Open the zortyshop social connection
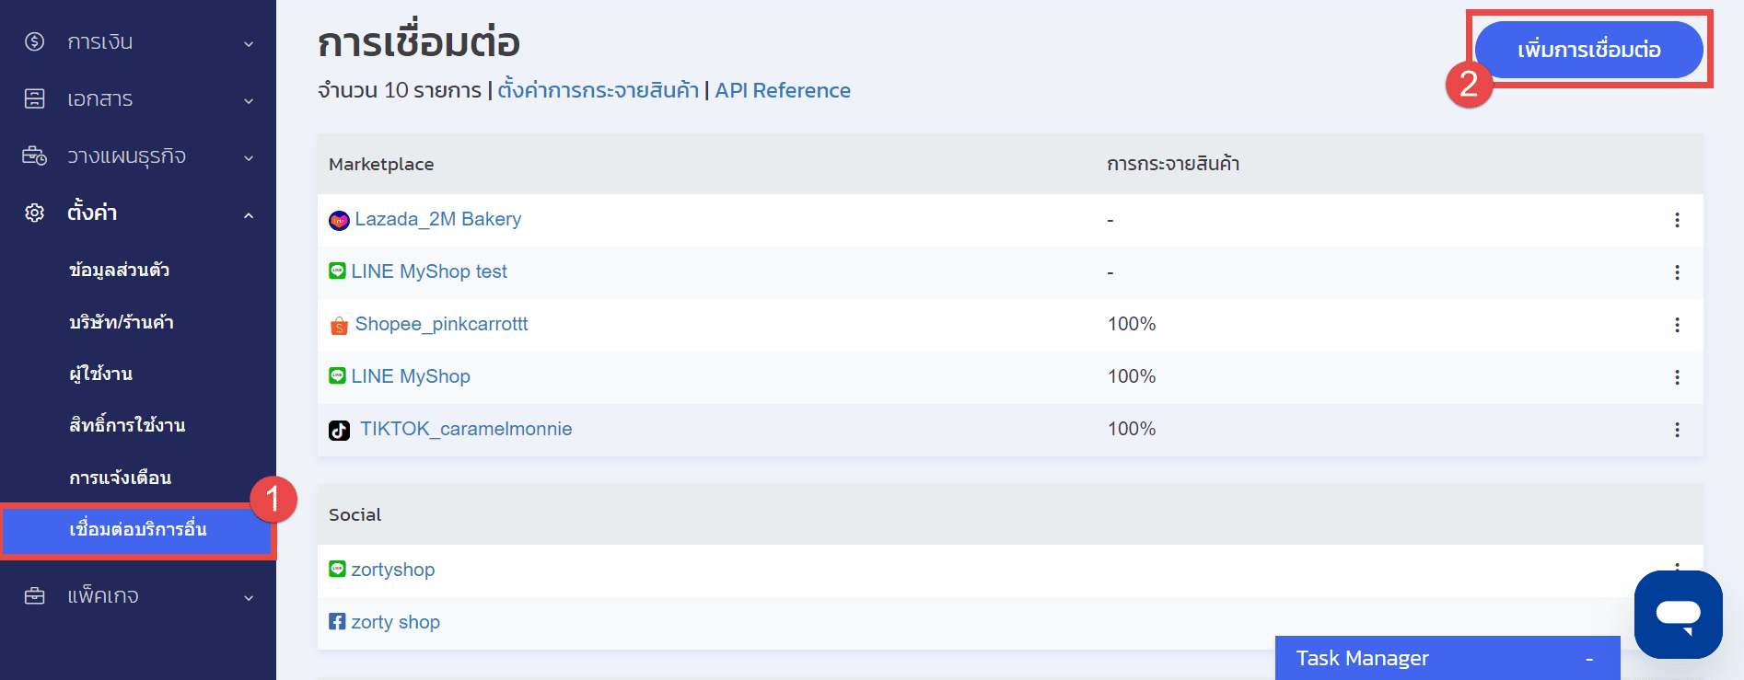This screenshot has height=680, width=1744. point(393,570)
